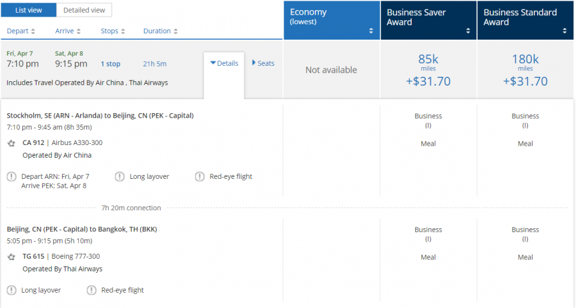The height and width of the screenshot is (308, 576).
Task: Select 85k miles Business Saver Award fare
Action: pyautogui.click(x=428, y=70)
